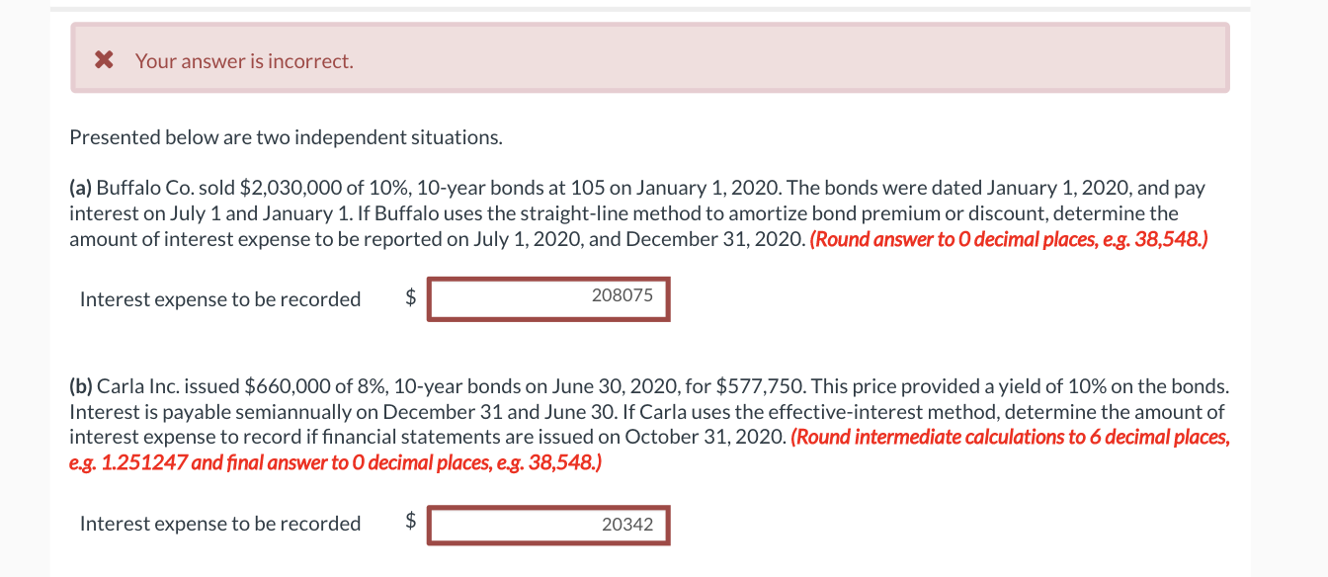Click the 'Interest expense to be recorded' label for part (b)

(x=219, y=523)
